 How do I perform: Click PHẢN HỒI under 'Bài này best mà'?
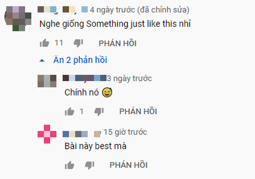pos(129,165)
